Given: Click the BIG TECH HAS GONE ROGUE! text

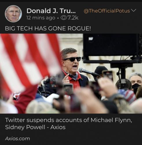Looking at the screenshot, I should pyautogui.click(x=48, y=28).
